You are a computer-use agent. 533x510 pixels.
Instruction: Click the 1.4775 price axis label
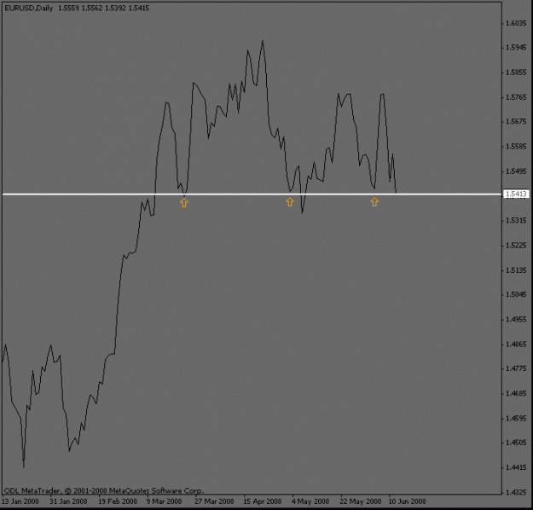(x=516, y=368)
